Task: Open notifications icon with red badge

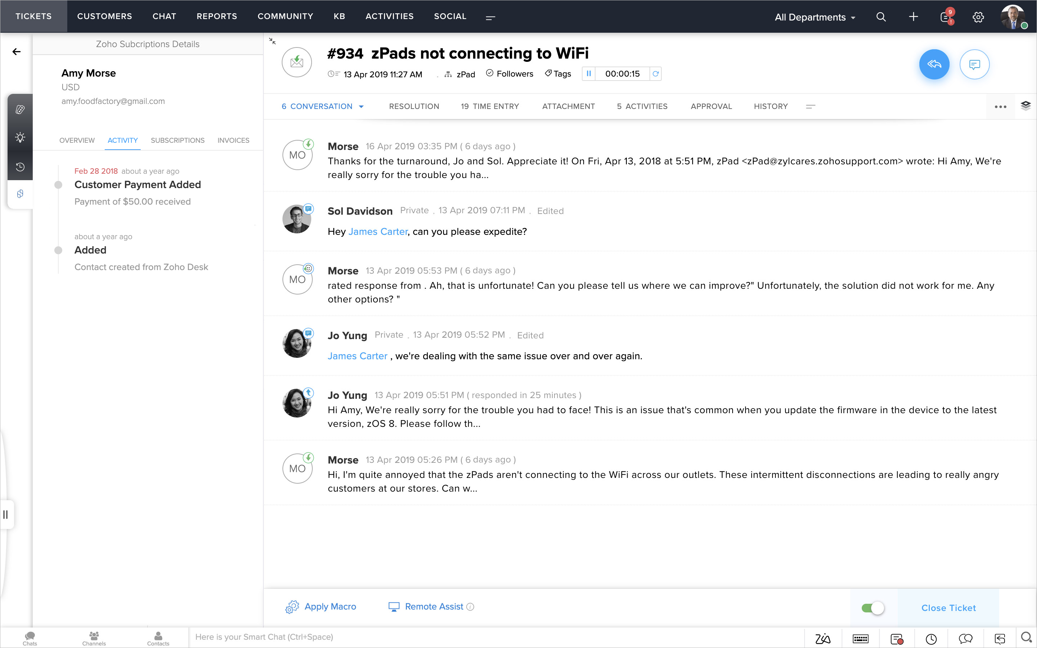Action: [x=945, y=17]
